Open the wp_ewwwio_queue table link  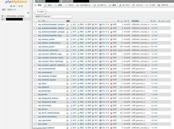click(x=47, y=80)
